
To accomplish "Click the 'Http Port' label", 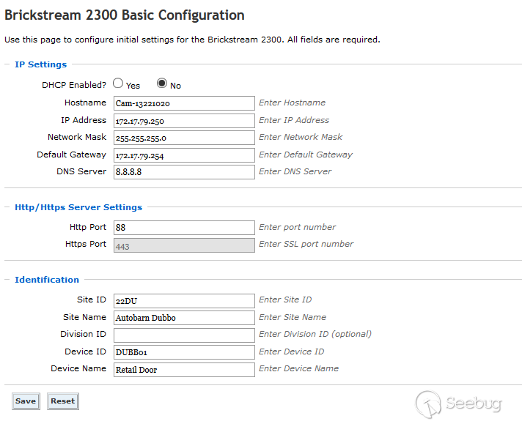I will (x=88, y=227).
